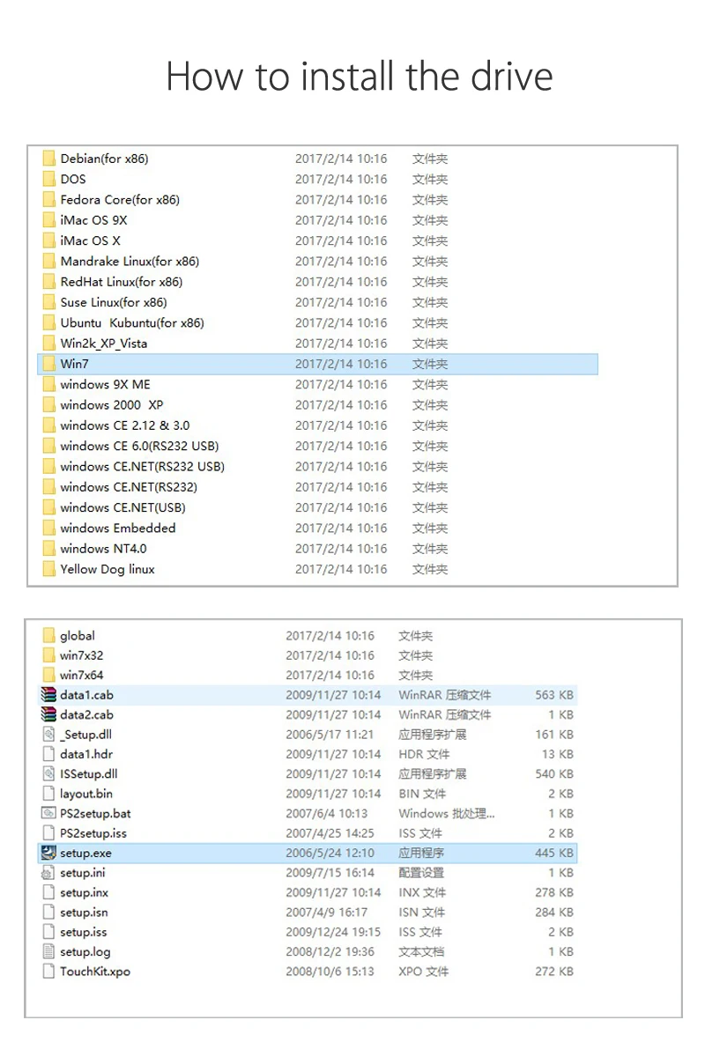Select the windows 9X ME folder name
Screen dimensions: 705x1057
(105, 384)
